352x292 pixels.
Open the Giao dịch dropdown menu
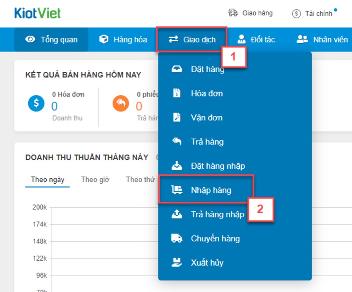tap(192, 40)
